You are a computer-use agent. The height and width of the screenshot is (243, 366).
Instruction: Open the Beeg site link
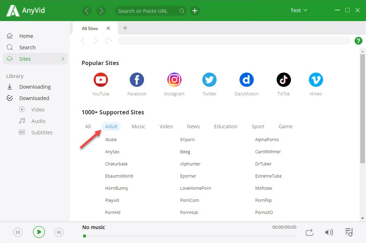185,152
